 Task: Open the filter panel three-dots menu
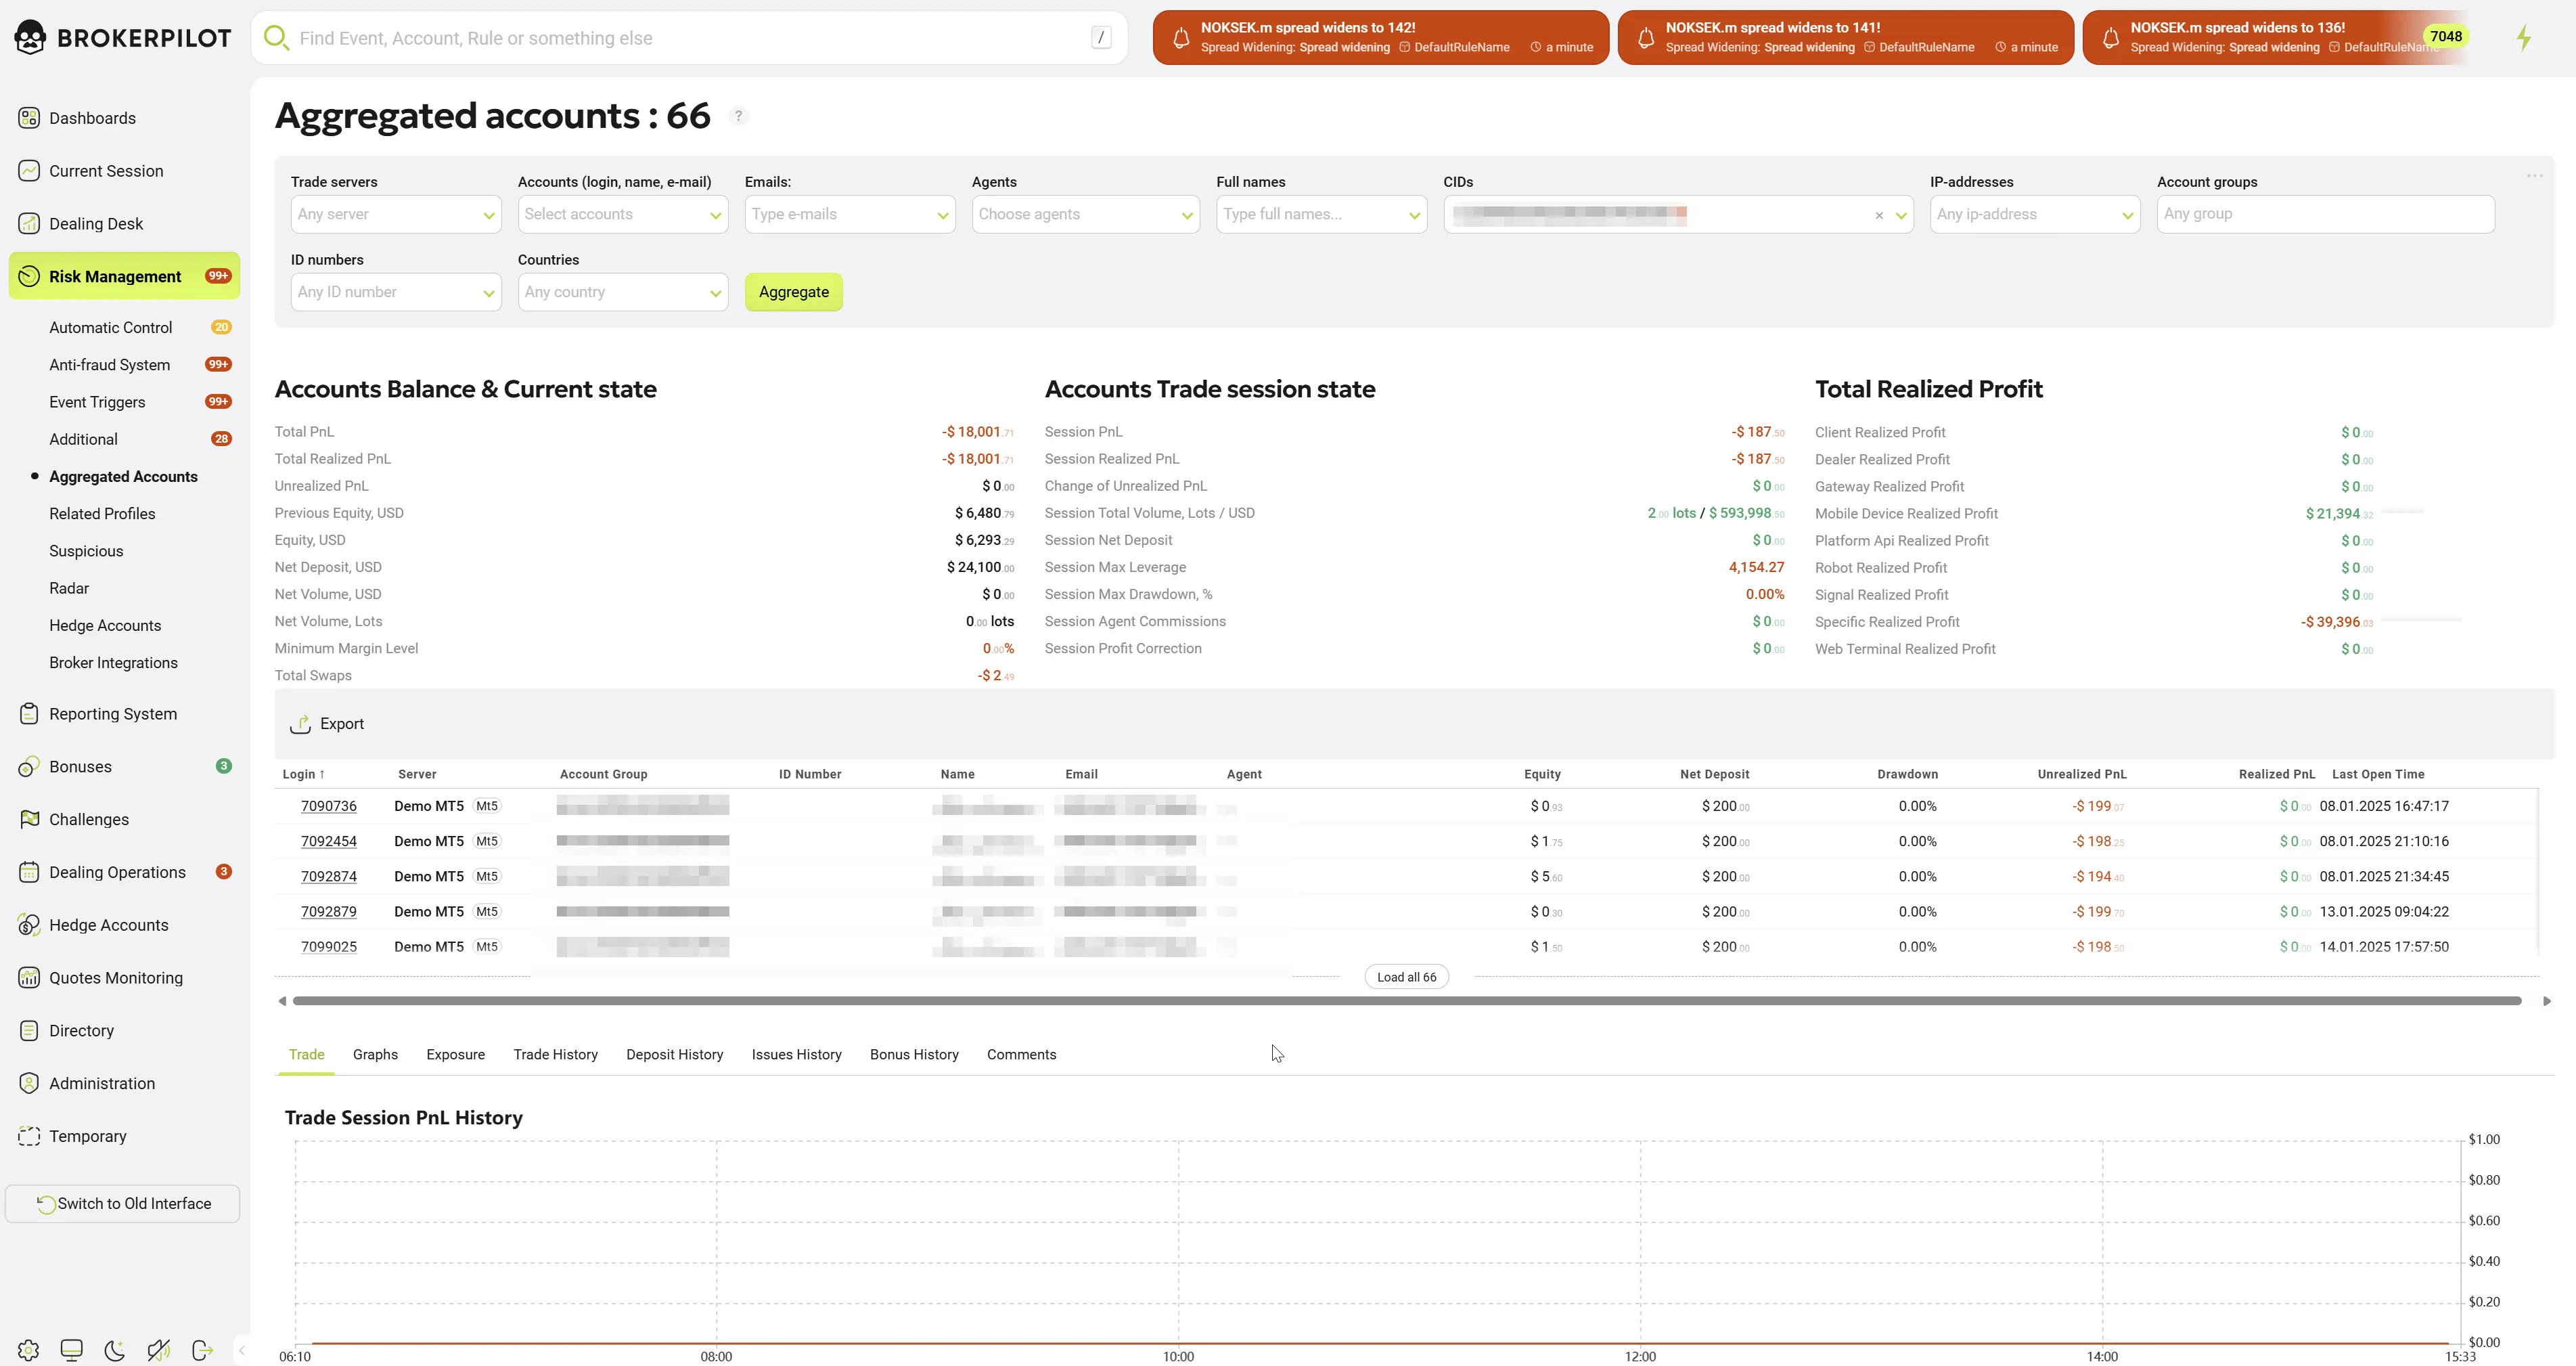(2534, 176)
